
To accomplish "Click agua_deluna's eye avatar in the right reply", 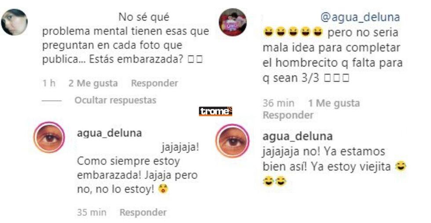I will point(232,140).
